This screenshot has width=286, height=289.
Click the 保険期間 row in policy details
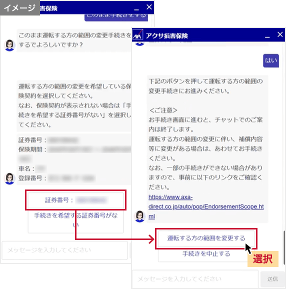coord(74,149)
